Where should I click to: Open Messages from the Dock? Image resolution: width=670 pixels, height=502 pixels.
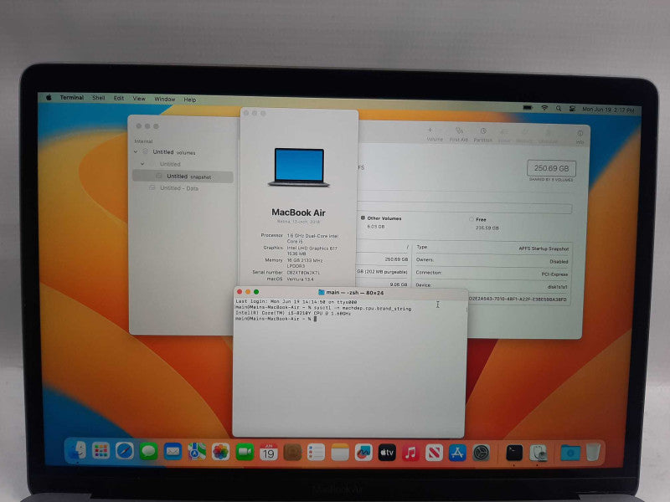148,451
